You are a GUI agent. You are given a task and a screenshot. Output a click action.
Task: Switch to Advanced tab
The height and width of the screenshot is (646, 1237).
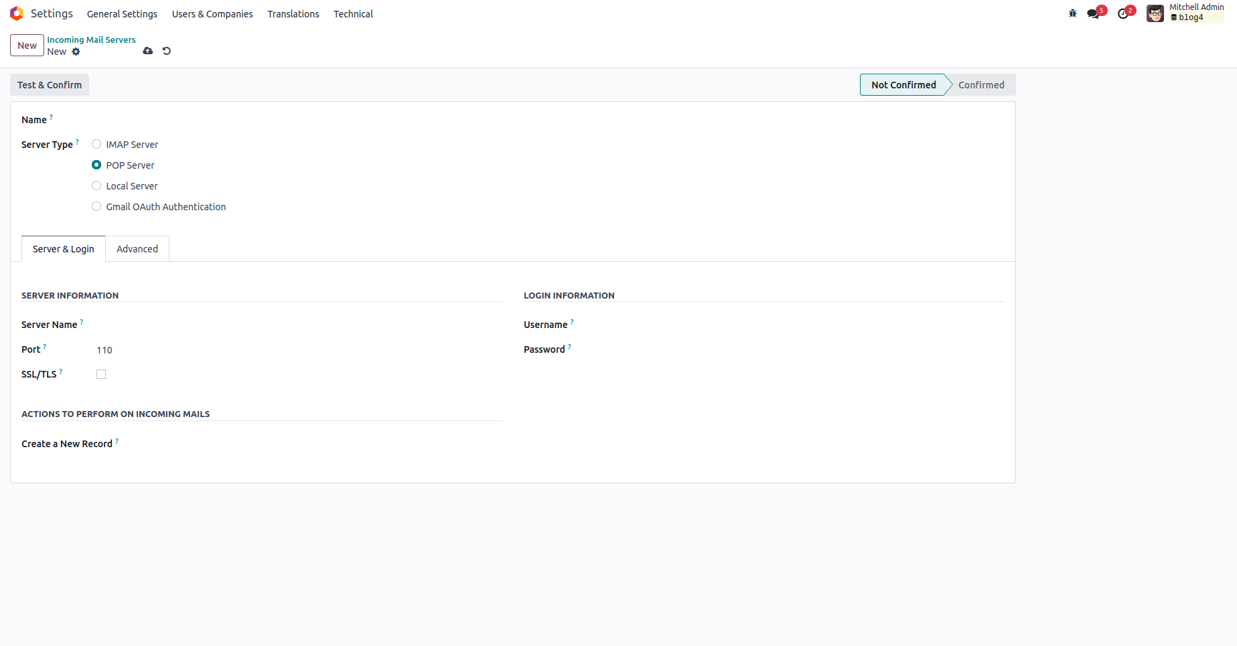click(x=137, y=249)
